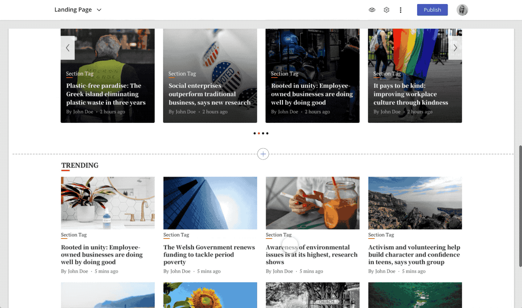
Task: Open the user profile avatar
Action: [463, 10]
